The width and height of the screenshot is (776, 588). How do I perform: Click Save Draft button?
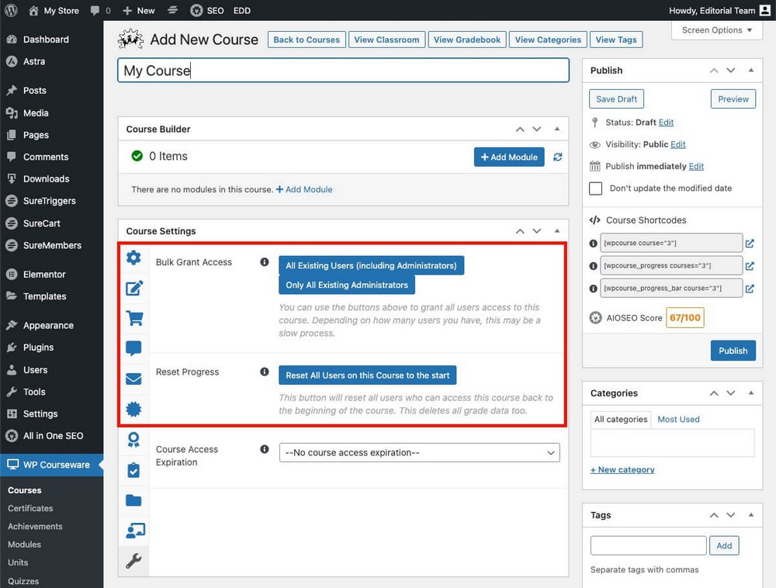coord(616,99)
